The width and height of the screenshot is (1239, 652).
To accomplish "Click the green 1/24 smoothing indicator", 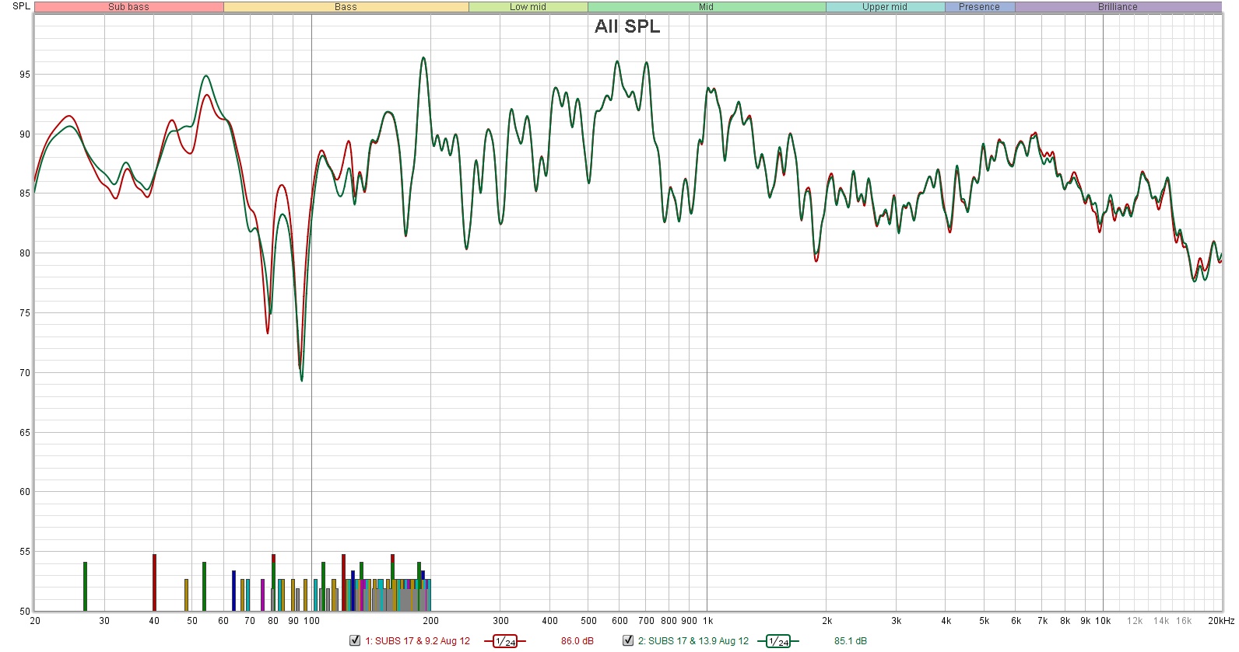I will 778,641.
